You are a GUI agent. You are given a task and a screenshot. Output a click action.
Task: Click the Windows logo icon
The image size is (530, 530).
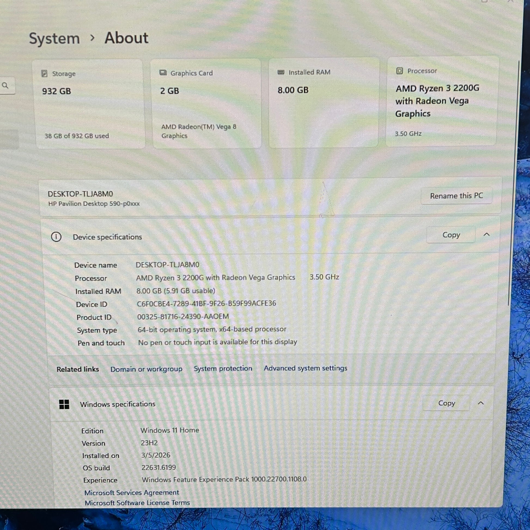click(x=64, y=404)
